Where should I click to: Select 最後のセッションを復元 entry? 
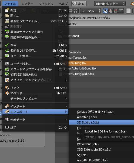pyautogui.click(x=35, y=32)
